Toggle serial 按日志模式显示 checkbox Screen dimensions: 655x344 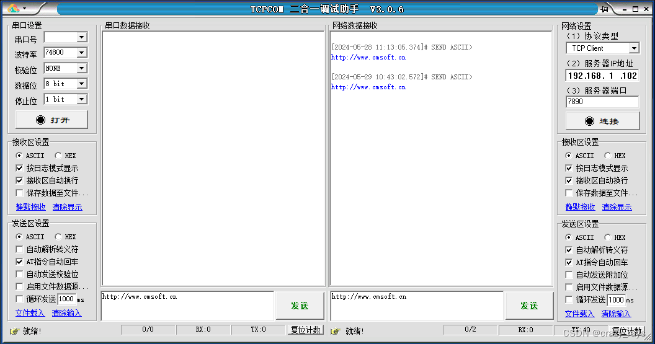(19, 168)
